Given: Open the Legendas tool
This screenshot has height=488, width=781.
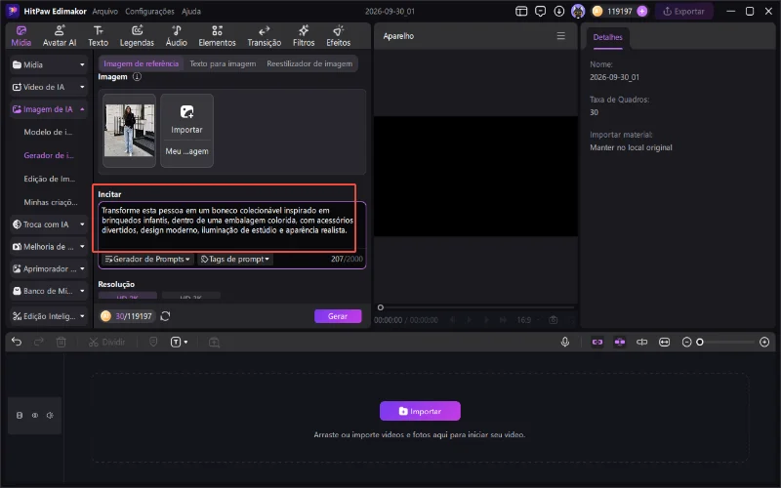Looking at the screenshot, I should [x=137, y=36].
